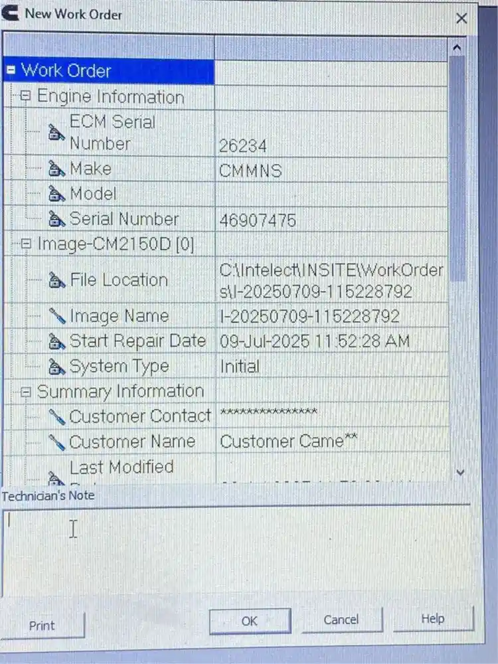Click the Cancel button
Screen dimensions: 498x664
(341, 620)
